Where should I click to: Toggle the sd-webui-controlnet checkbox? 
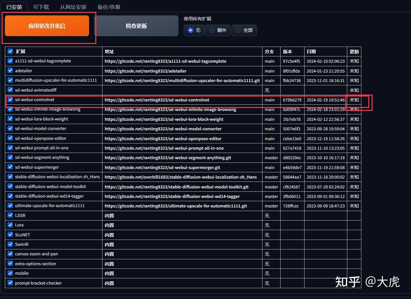[x=10, y=100]
